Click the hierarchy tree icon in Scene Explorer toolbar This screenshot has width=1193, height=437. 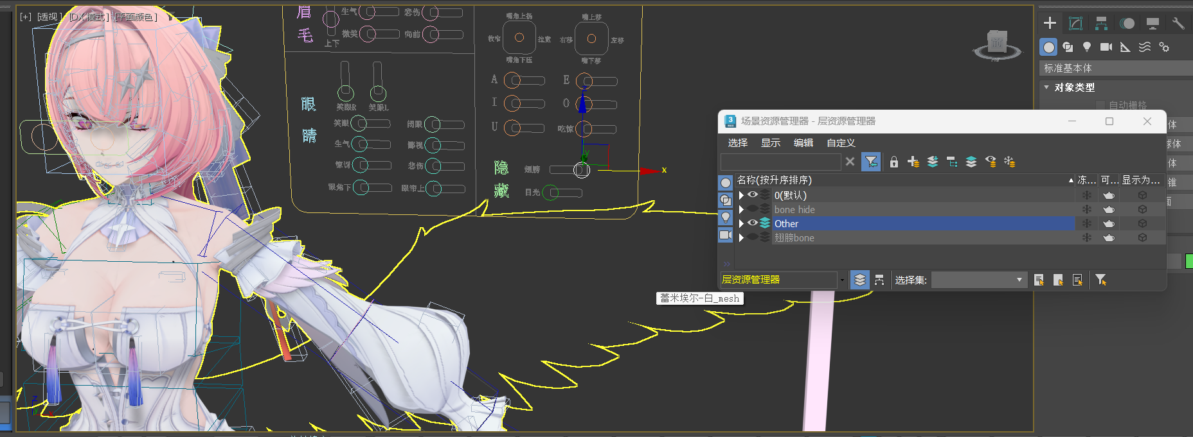click(952, 162)
